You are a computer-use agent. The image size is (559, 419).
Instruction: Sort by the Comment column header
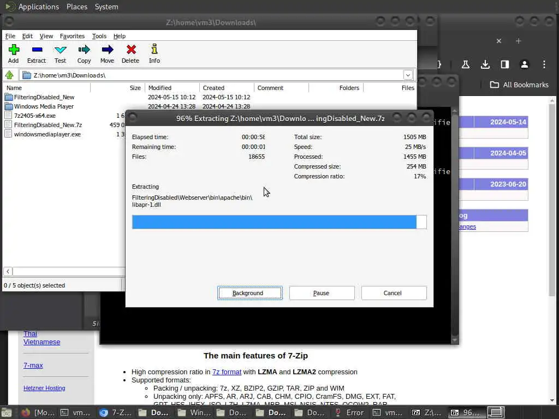(281, 88)
